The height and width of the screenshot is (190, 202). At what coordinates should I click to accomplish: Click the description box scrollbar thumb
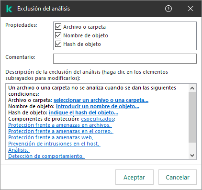(192, 117)
